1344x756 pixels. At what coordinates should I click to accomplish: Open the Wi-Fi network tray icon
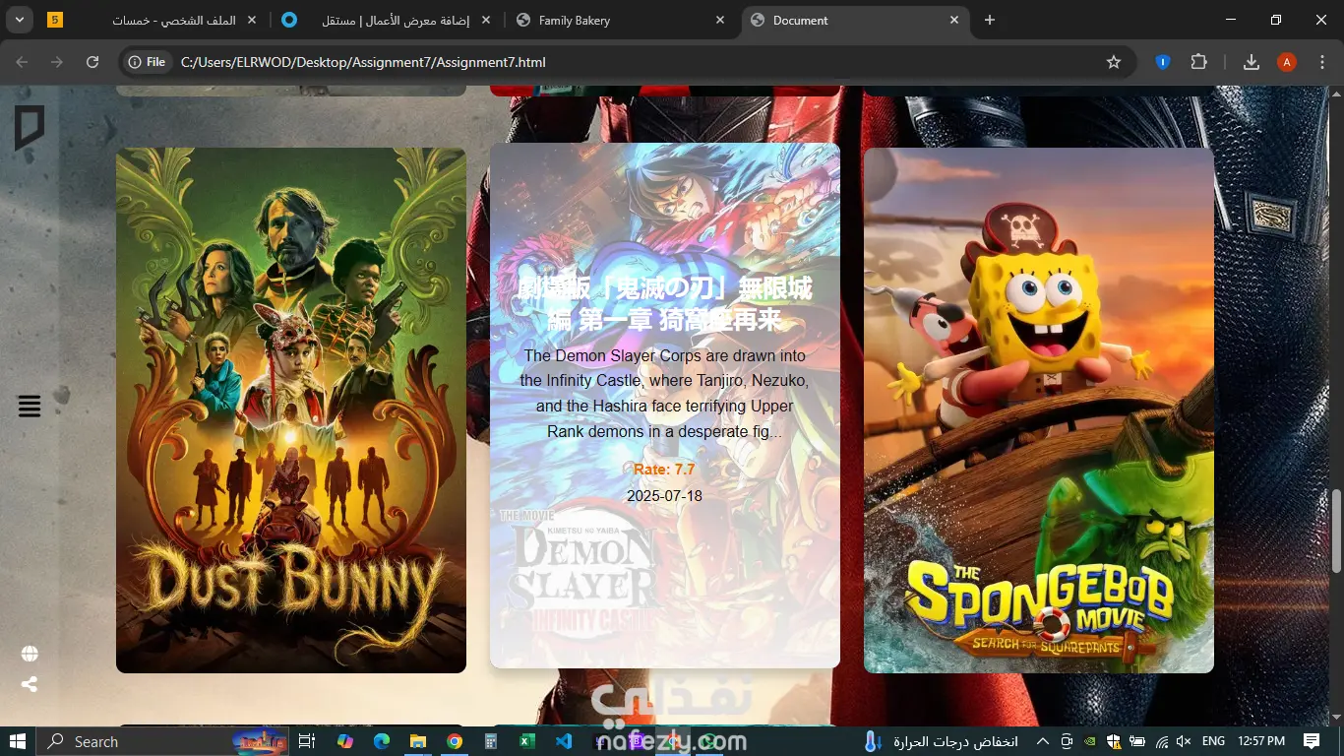click(1162, 741)
